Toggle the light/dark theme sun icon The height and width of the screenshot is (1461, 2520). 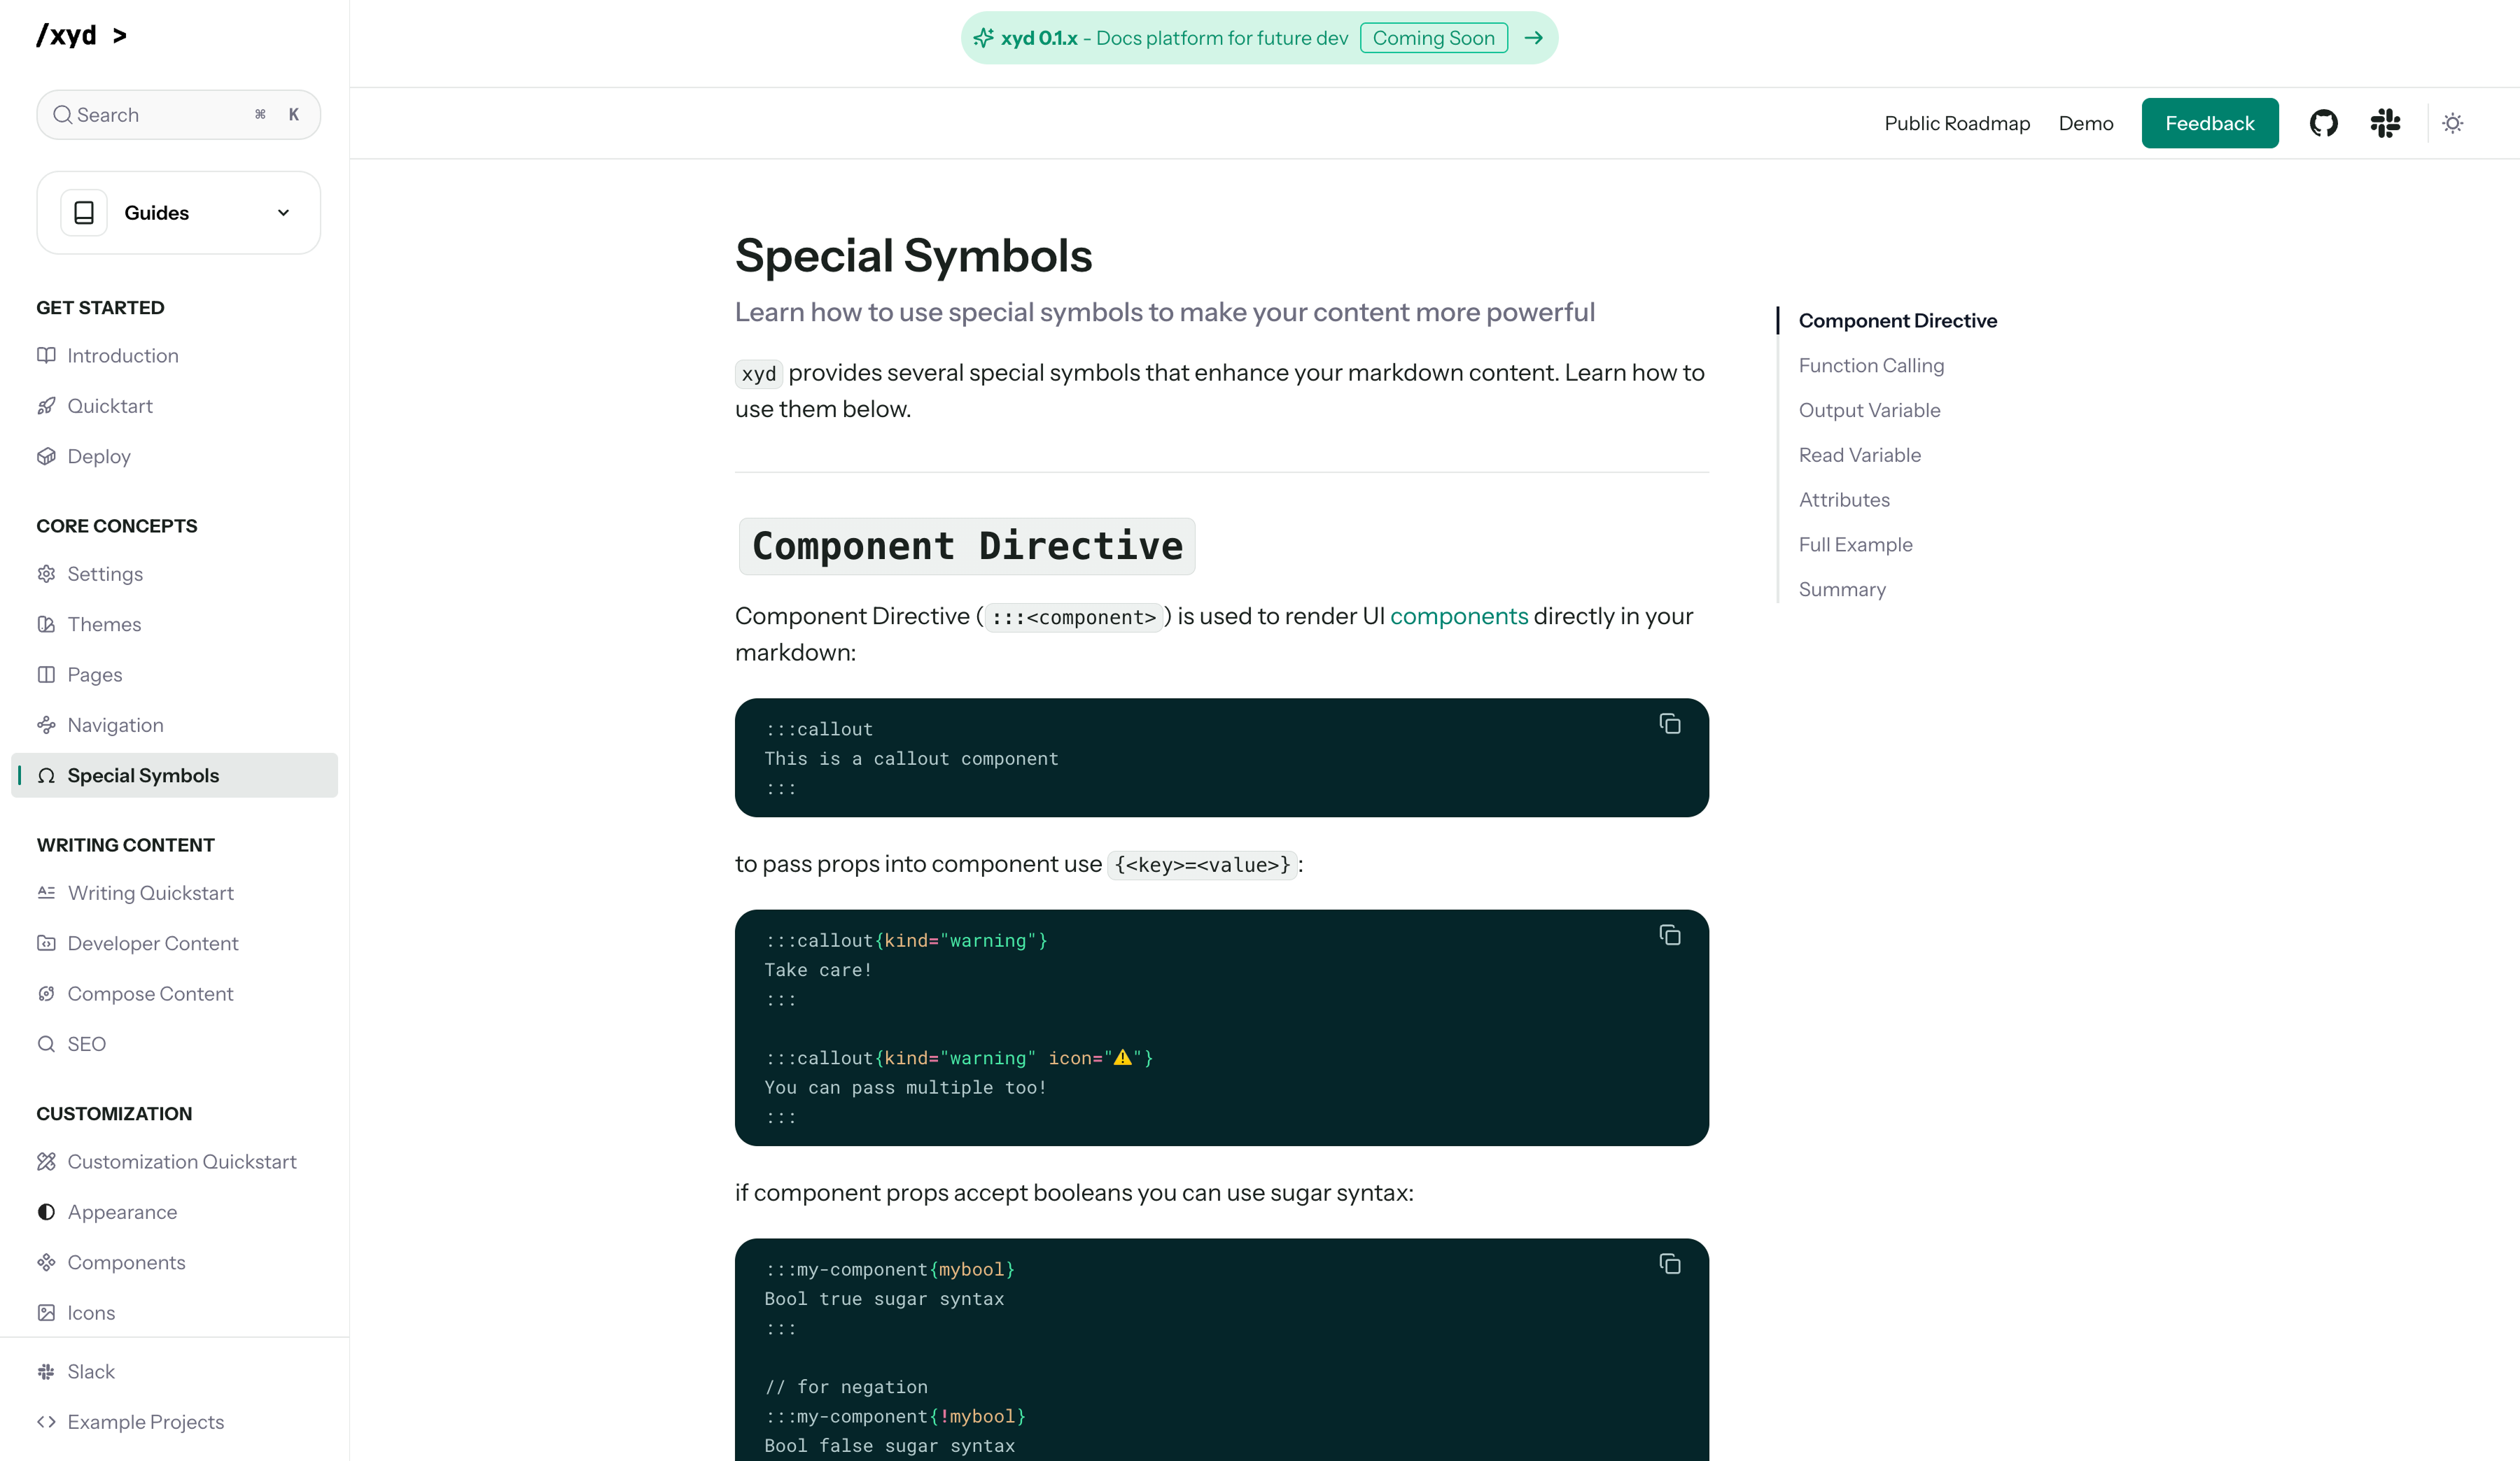click(2452, 123)
